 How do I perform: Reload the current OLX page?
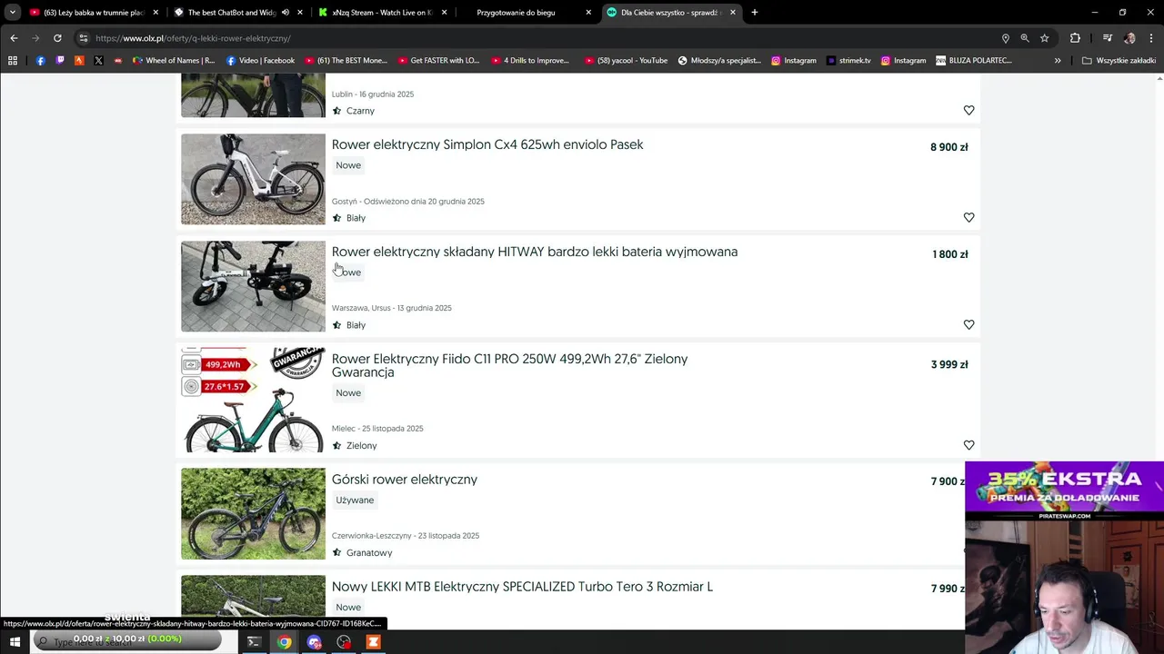[x=57, y=38]
